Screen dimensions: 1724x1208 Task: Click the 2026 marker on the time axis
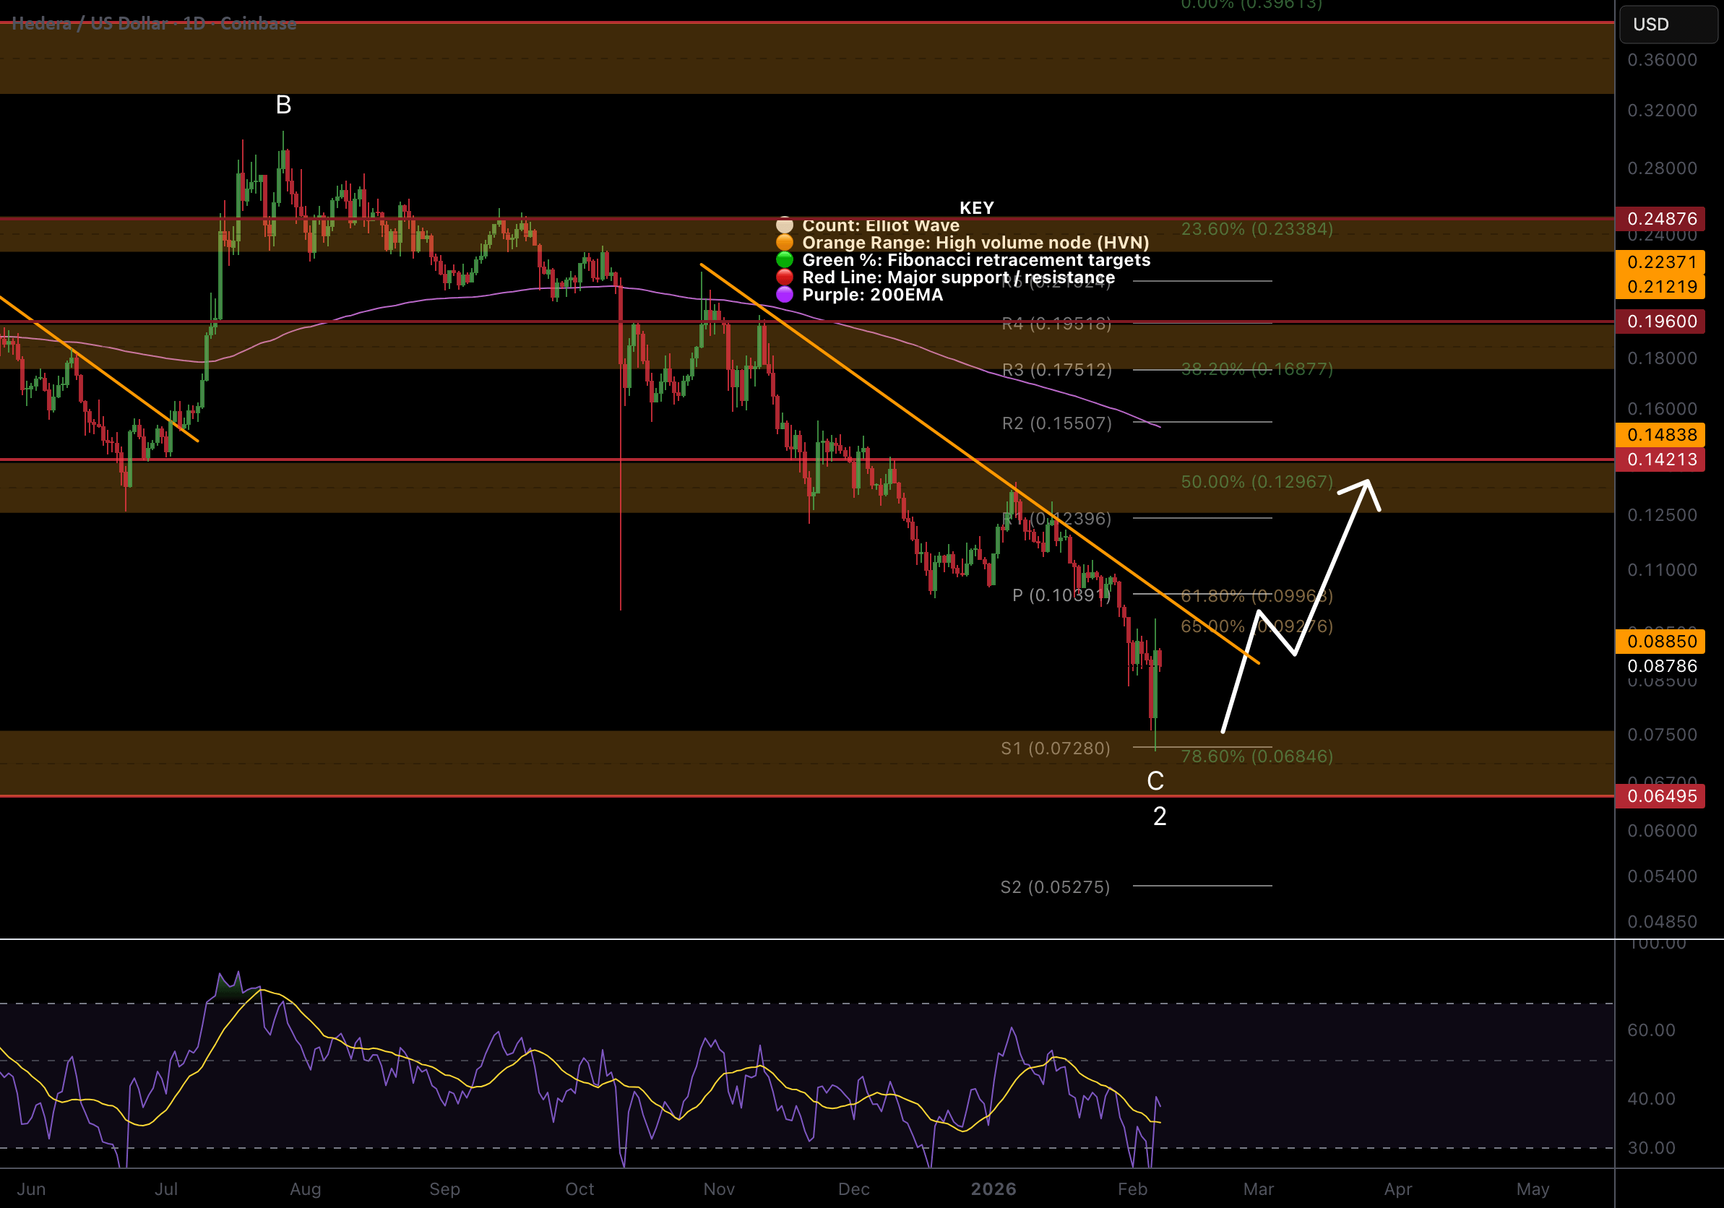[993, 1188]
